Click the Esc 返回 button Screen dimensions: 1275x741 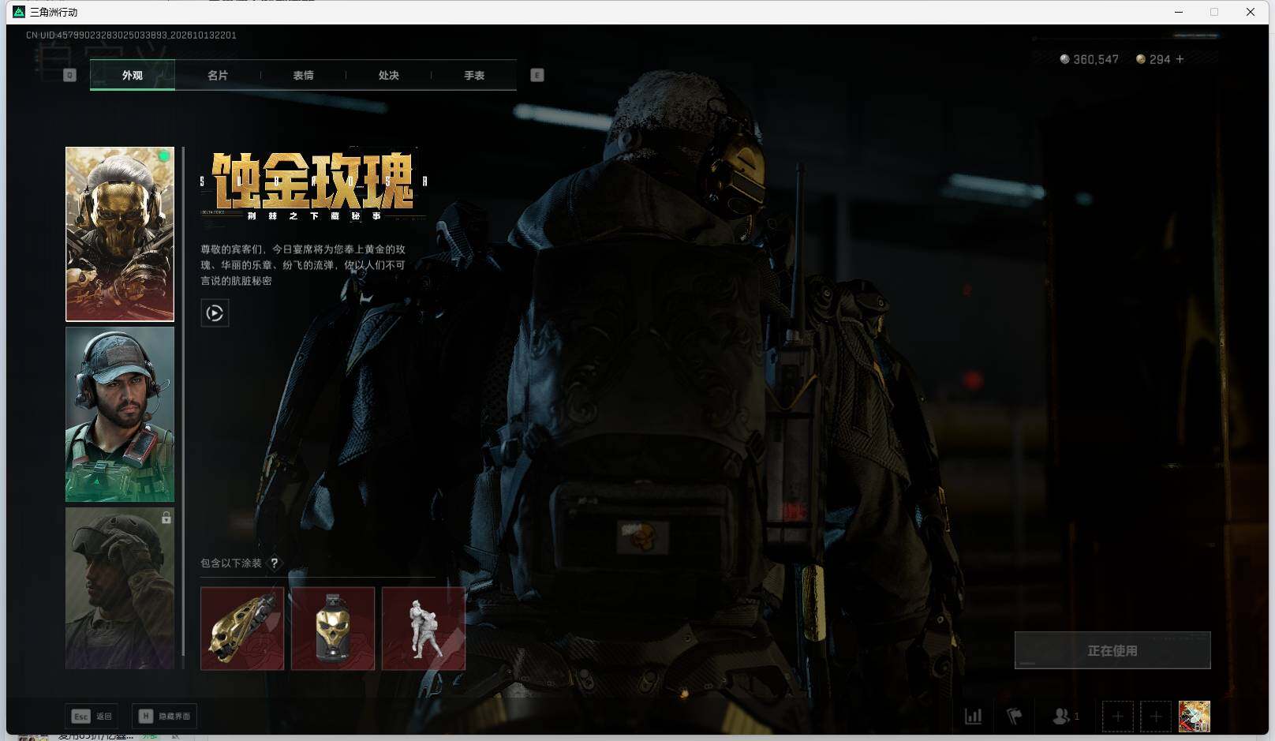[92, 716]
